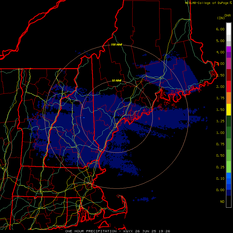This screenshot has height=233, width=233.
Task: Select the 0.25 legend value
Action: pyautogui.click(x=220, y=167)
